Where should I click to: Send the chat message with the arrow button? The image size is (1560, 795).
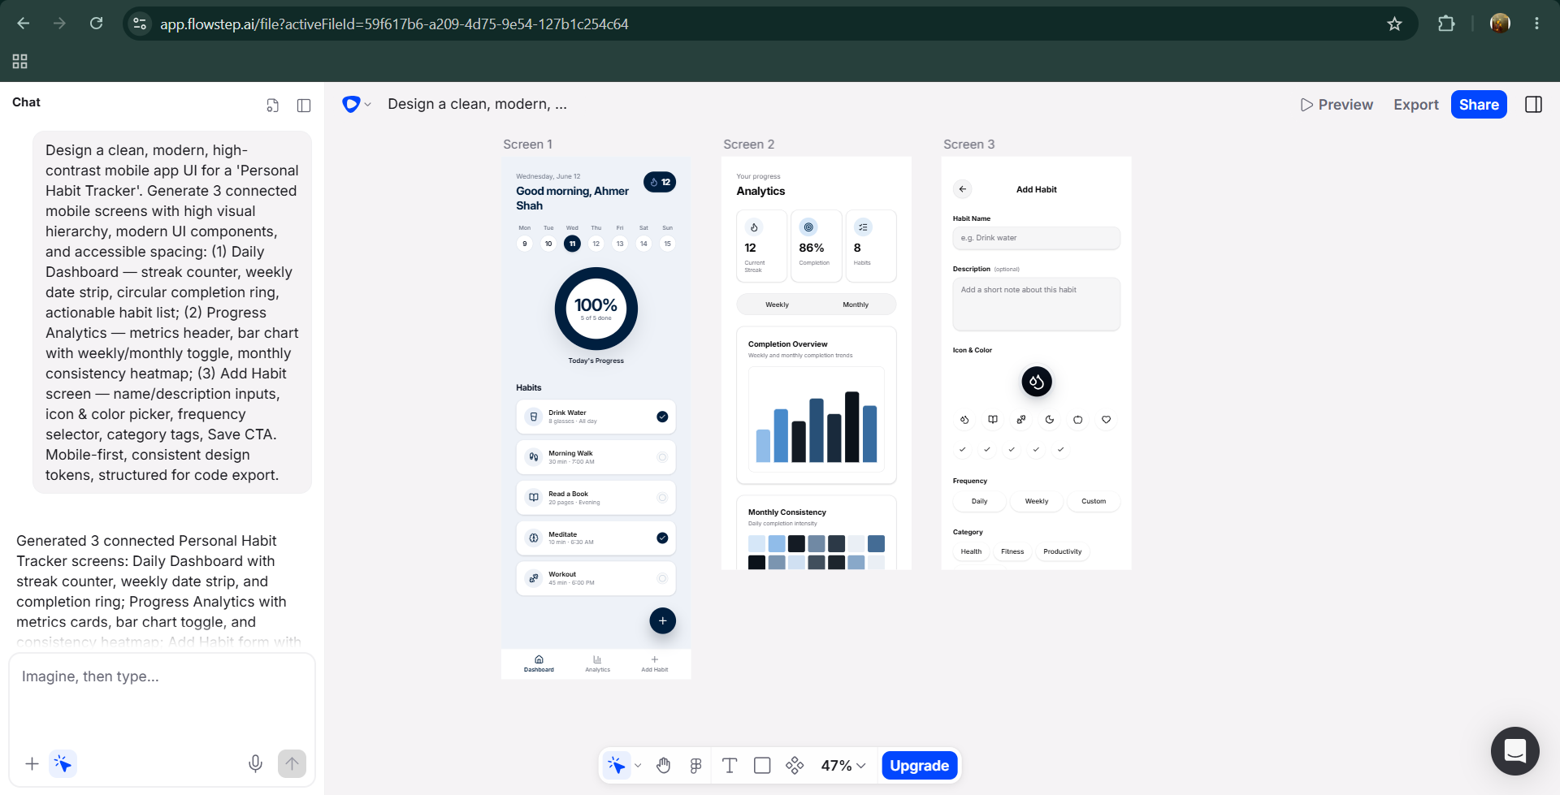coord(292,763)
